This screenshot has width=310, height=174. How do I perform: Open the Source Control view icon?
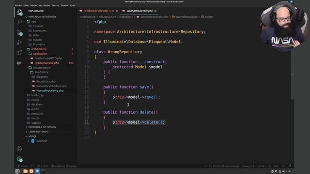tap(19, 32)
